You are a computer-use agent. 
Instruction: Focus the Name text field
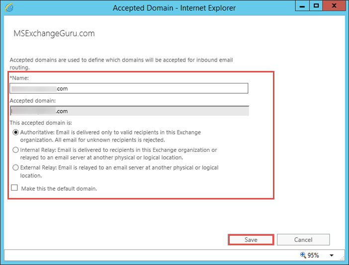click(x=128, y=88)
